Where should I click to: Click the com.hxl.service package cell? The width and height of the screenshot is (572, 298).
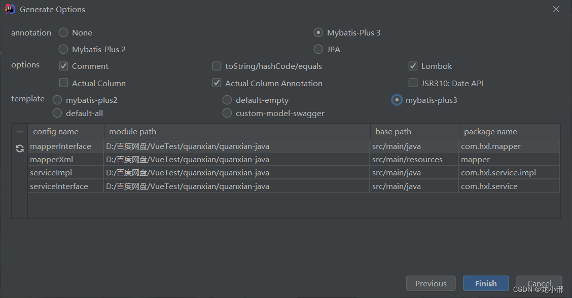(509, 186)
